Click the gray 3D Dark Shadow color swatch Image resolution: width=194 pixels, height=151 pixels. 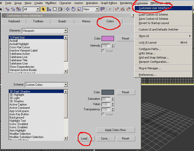[x=108, y=92]
